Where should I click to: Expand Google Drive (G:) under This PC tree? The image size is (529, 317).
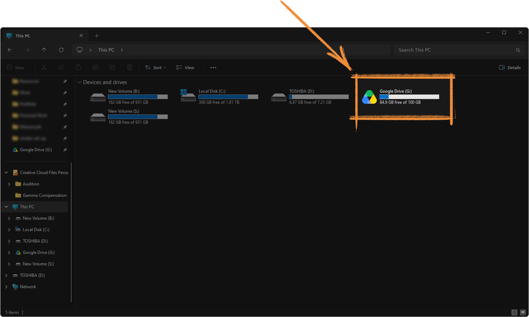[x=9, y=253]
